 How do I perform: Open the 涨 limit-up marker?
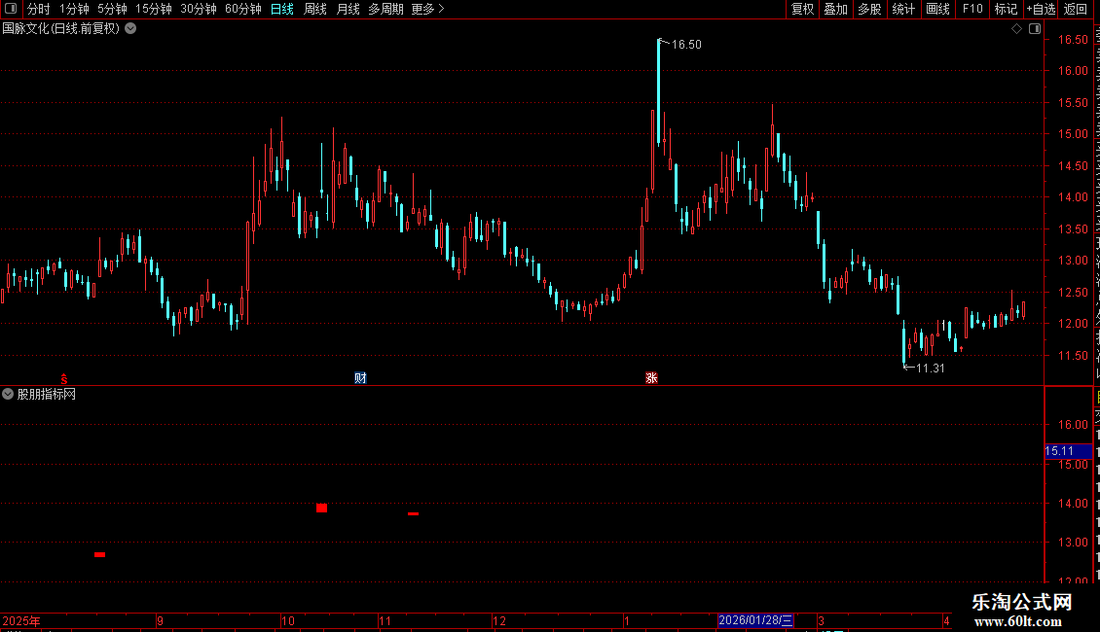pyautogui.click(x=651, y=378)
